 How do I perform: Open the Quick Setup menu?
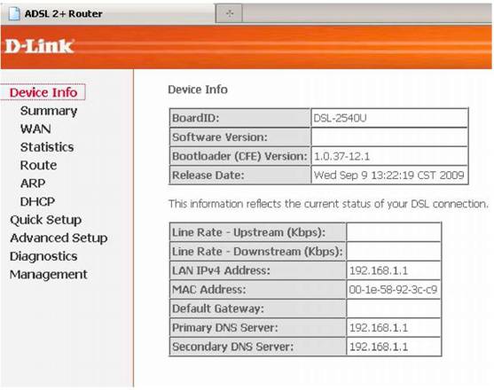46,220
